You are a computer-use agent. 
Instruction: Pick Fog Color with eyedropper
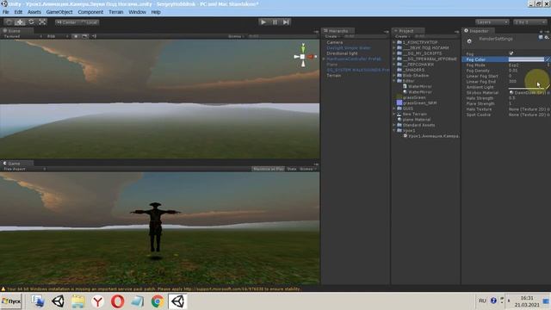548,59
